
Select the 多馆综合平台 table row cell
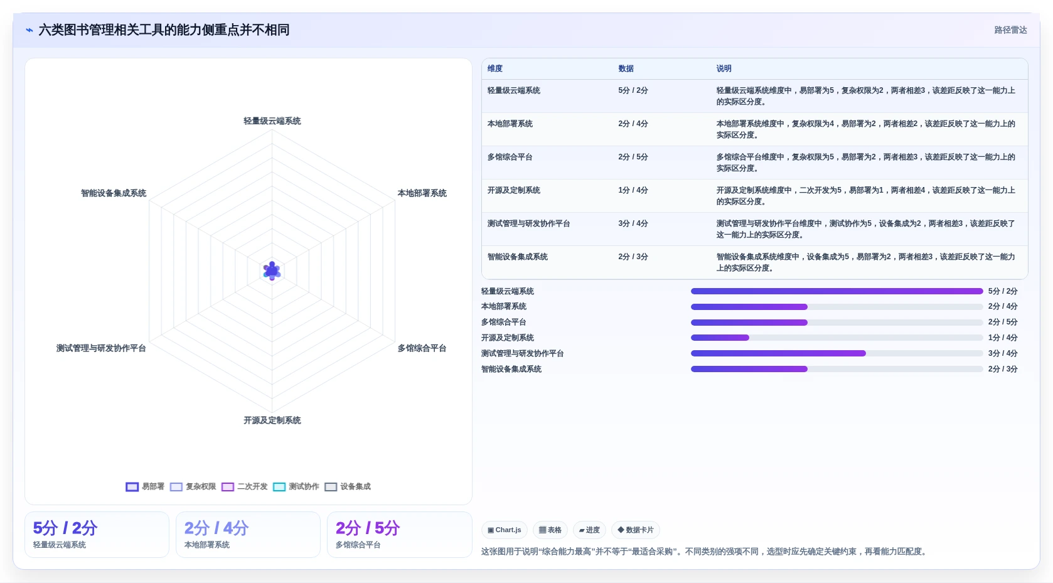510,157
